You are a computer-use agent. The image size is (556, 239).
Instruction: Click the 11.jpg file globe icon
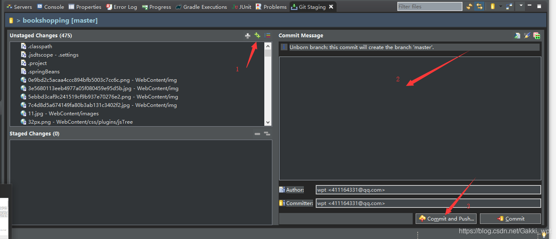coord(24,113)
